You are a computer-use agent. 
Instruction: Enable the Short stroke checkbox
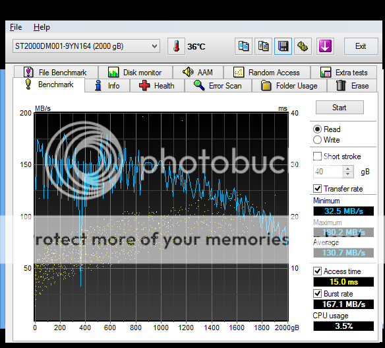[x=317, y=156]
